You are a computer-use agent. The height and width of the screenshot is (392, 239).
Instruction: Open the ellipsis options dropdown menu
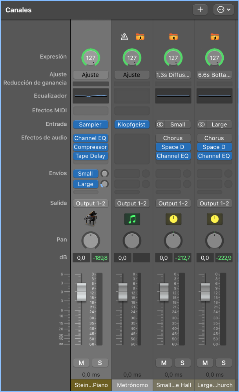pyautogui.click(x=223, y=10)
